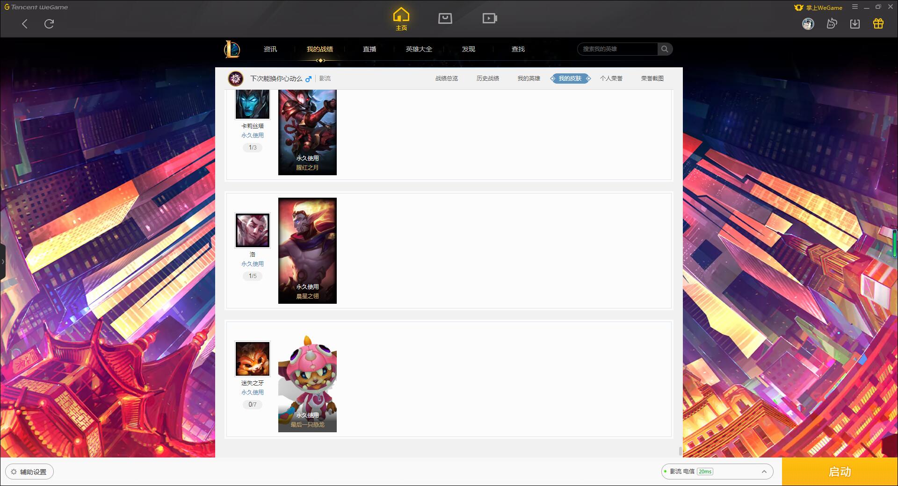The width and height of the screenshot is (898, 486).
Task: Open the 发现 tab
Action: tap(469, 49)
